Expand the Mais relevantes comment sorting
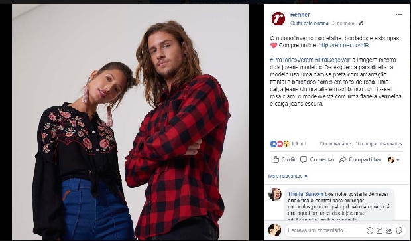 pyautogui.click(x=288, y=176)
